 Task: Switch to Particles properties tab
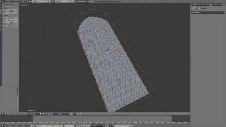click(221, 5)
